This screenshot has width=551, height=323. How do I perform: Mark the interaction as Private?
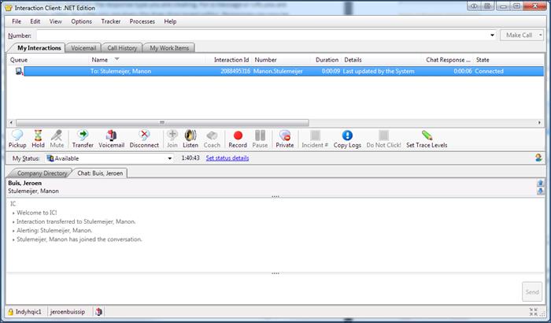(x=284, y=139)
